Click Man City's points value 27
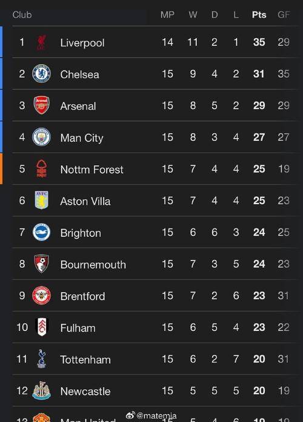Screen dimensions: 303x422 coord(259,137)
